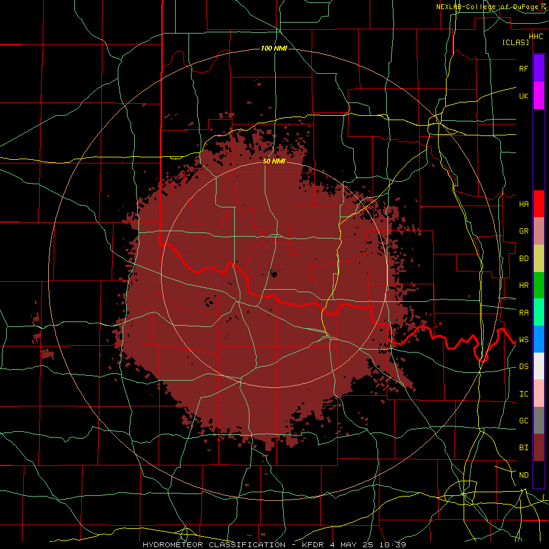This screenshot has height=549, width=549.
Task: Click the RF purple legend color block
Action: 539,68
